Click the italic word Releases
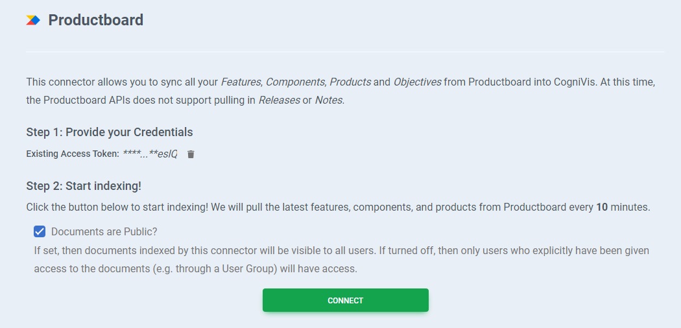This screenshot has height=328, width=681. pyautogui.click(x=279, y=101)
